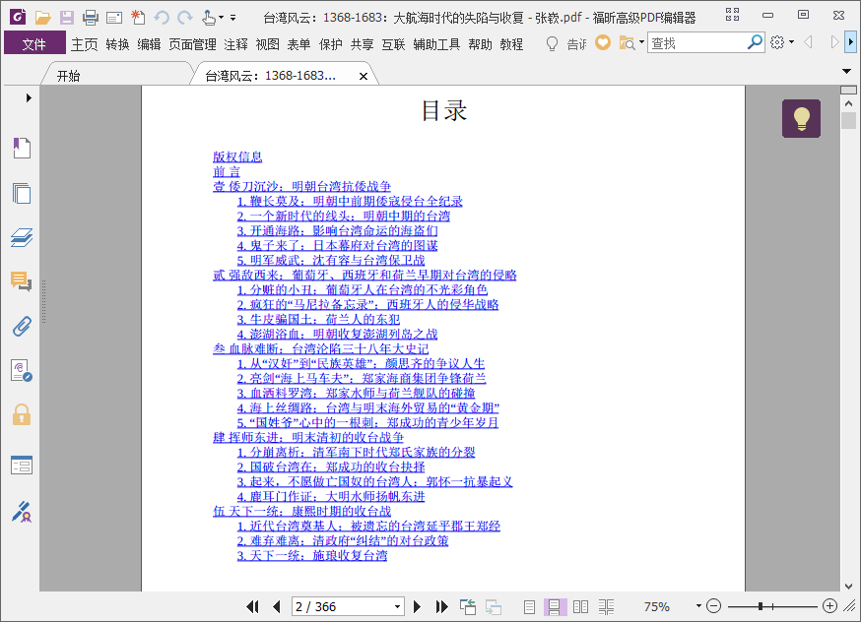The height and width of the screenshot is (622, 861).
Task: Go to the previous page
Action: point(276,606)
